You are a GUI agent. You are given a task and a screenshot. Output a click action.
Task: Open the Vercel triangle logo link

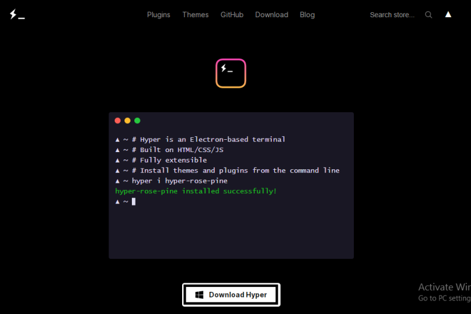pos(448,15)
